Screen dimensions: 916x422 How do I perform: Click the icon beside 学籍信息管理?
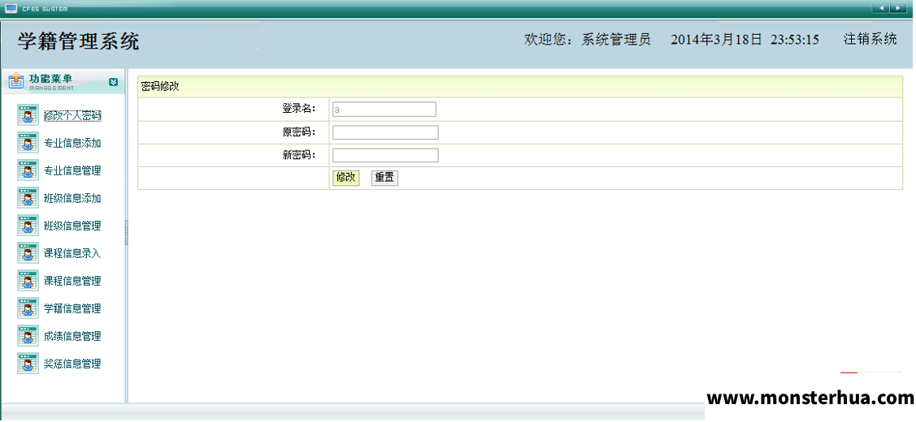click(28, 308)
